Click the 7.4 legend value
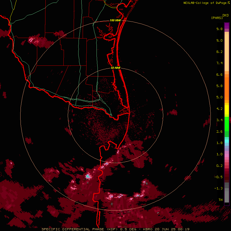The width and height of the screenshot is (231, 231). point(219,63)
